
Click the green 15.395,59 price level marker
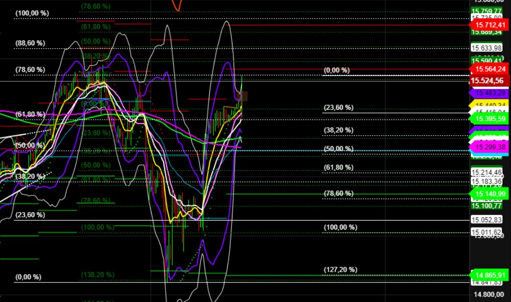point(489,119)
